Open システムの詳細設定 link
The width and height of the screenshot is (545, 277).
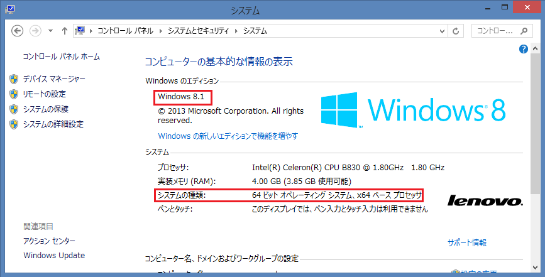pos(53,124)
